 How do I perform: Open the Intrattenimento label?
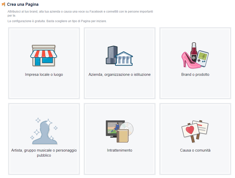coord(119,150)
